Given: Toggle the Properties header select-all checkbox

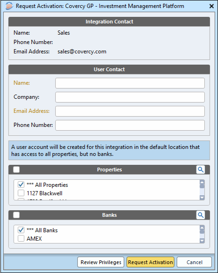Looking at the screenshot, I should pos(16,170).
